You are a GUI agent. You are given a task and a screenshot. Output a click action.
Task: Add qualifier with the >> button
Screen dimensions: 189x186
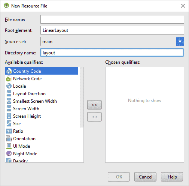(94, 105)
